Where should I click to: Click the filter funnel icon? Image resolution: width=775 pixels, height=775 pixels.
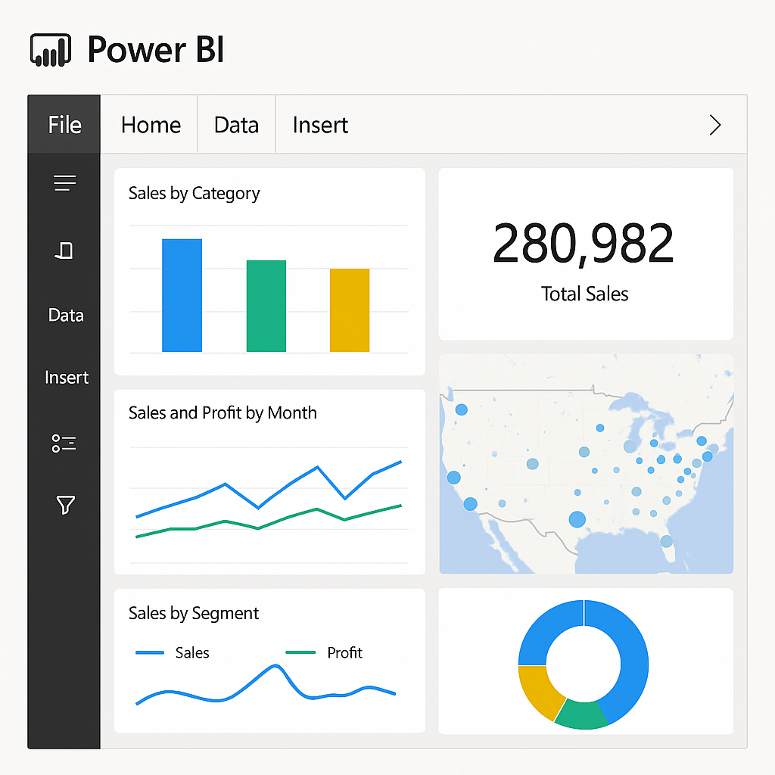point(65,505)
